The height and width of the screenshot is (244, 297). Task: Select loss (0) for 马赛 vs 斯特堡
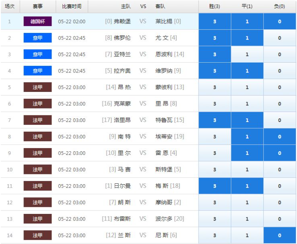pyautogui.click(x=280, y=170)
